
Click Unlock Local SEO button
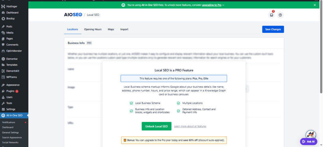coord(156,126)
